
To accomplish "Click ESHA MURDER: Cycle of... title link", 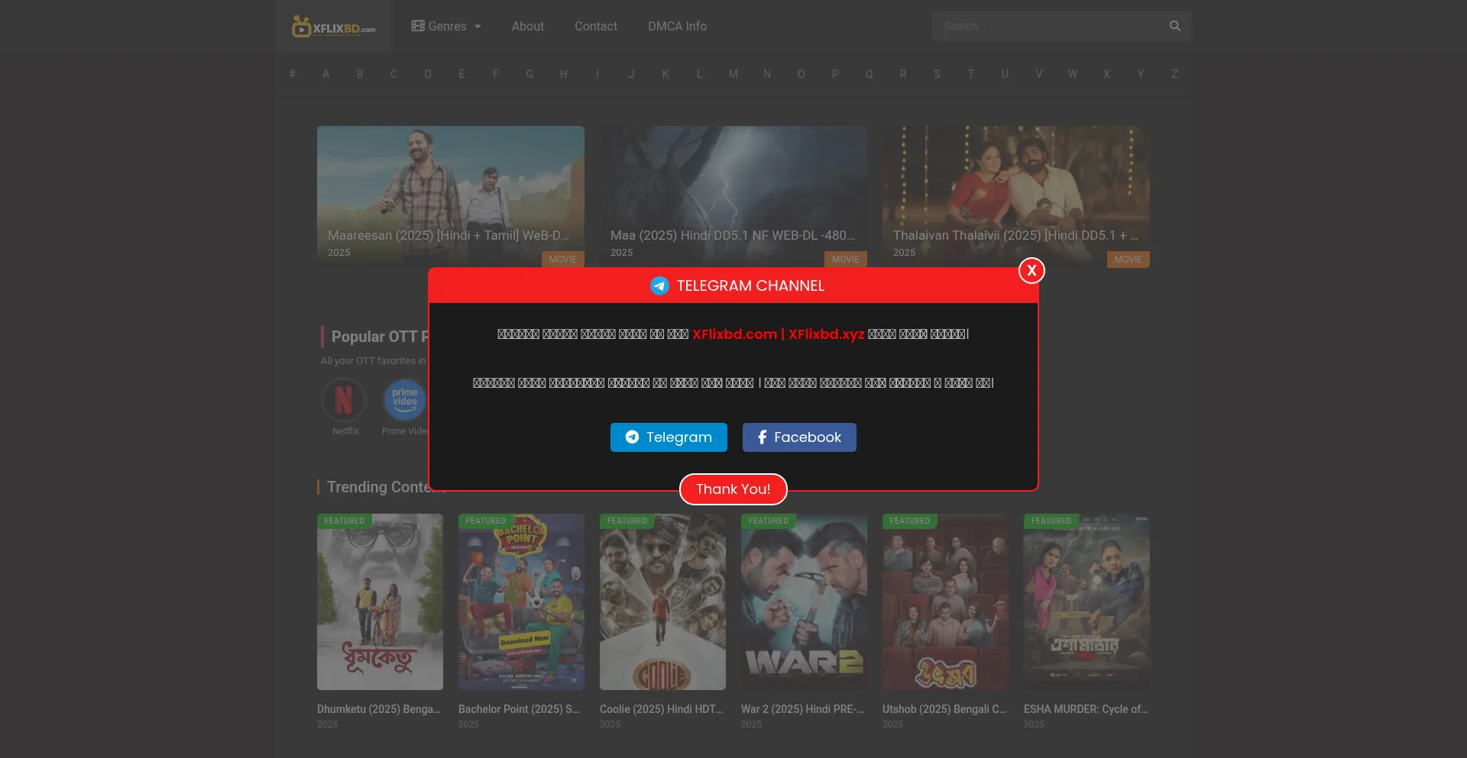I will [1086, 709].
